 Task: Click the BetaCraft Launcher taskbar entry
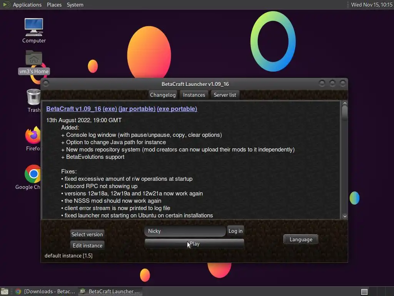tap(110, 291)
